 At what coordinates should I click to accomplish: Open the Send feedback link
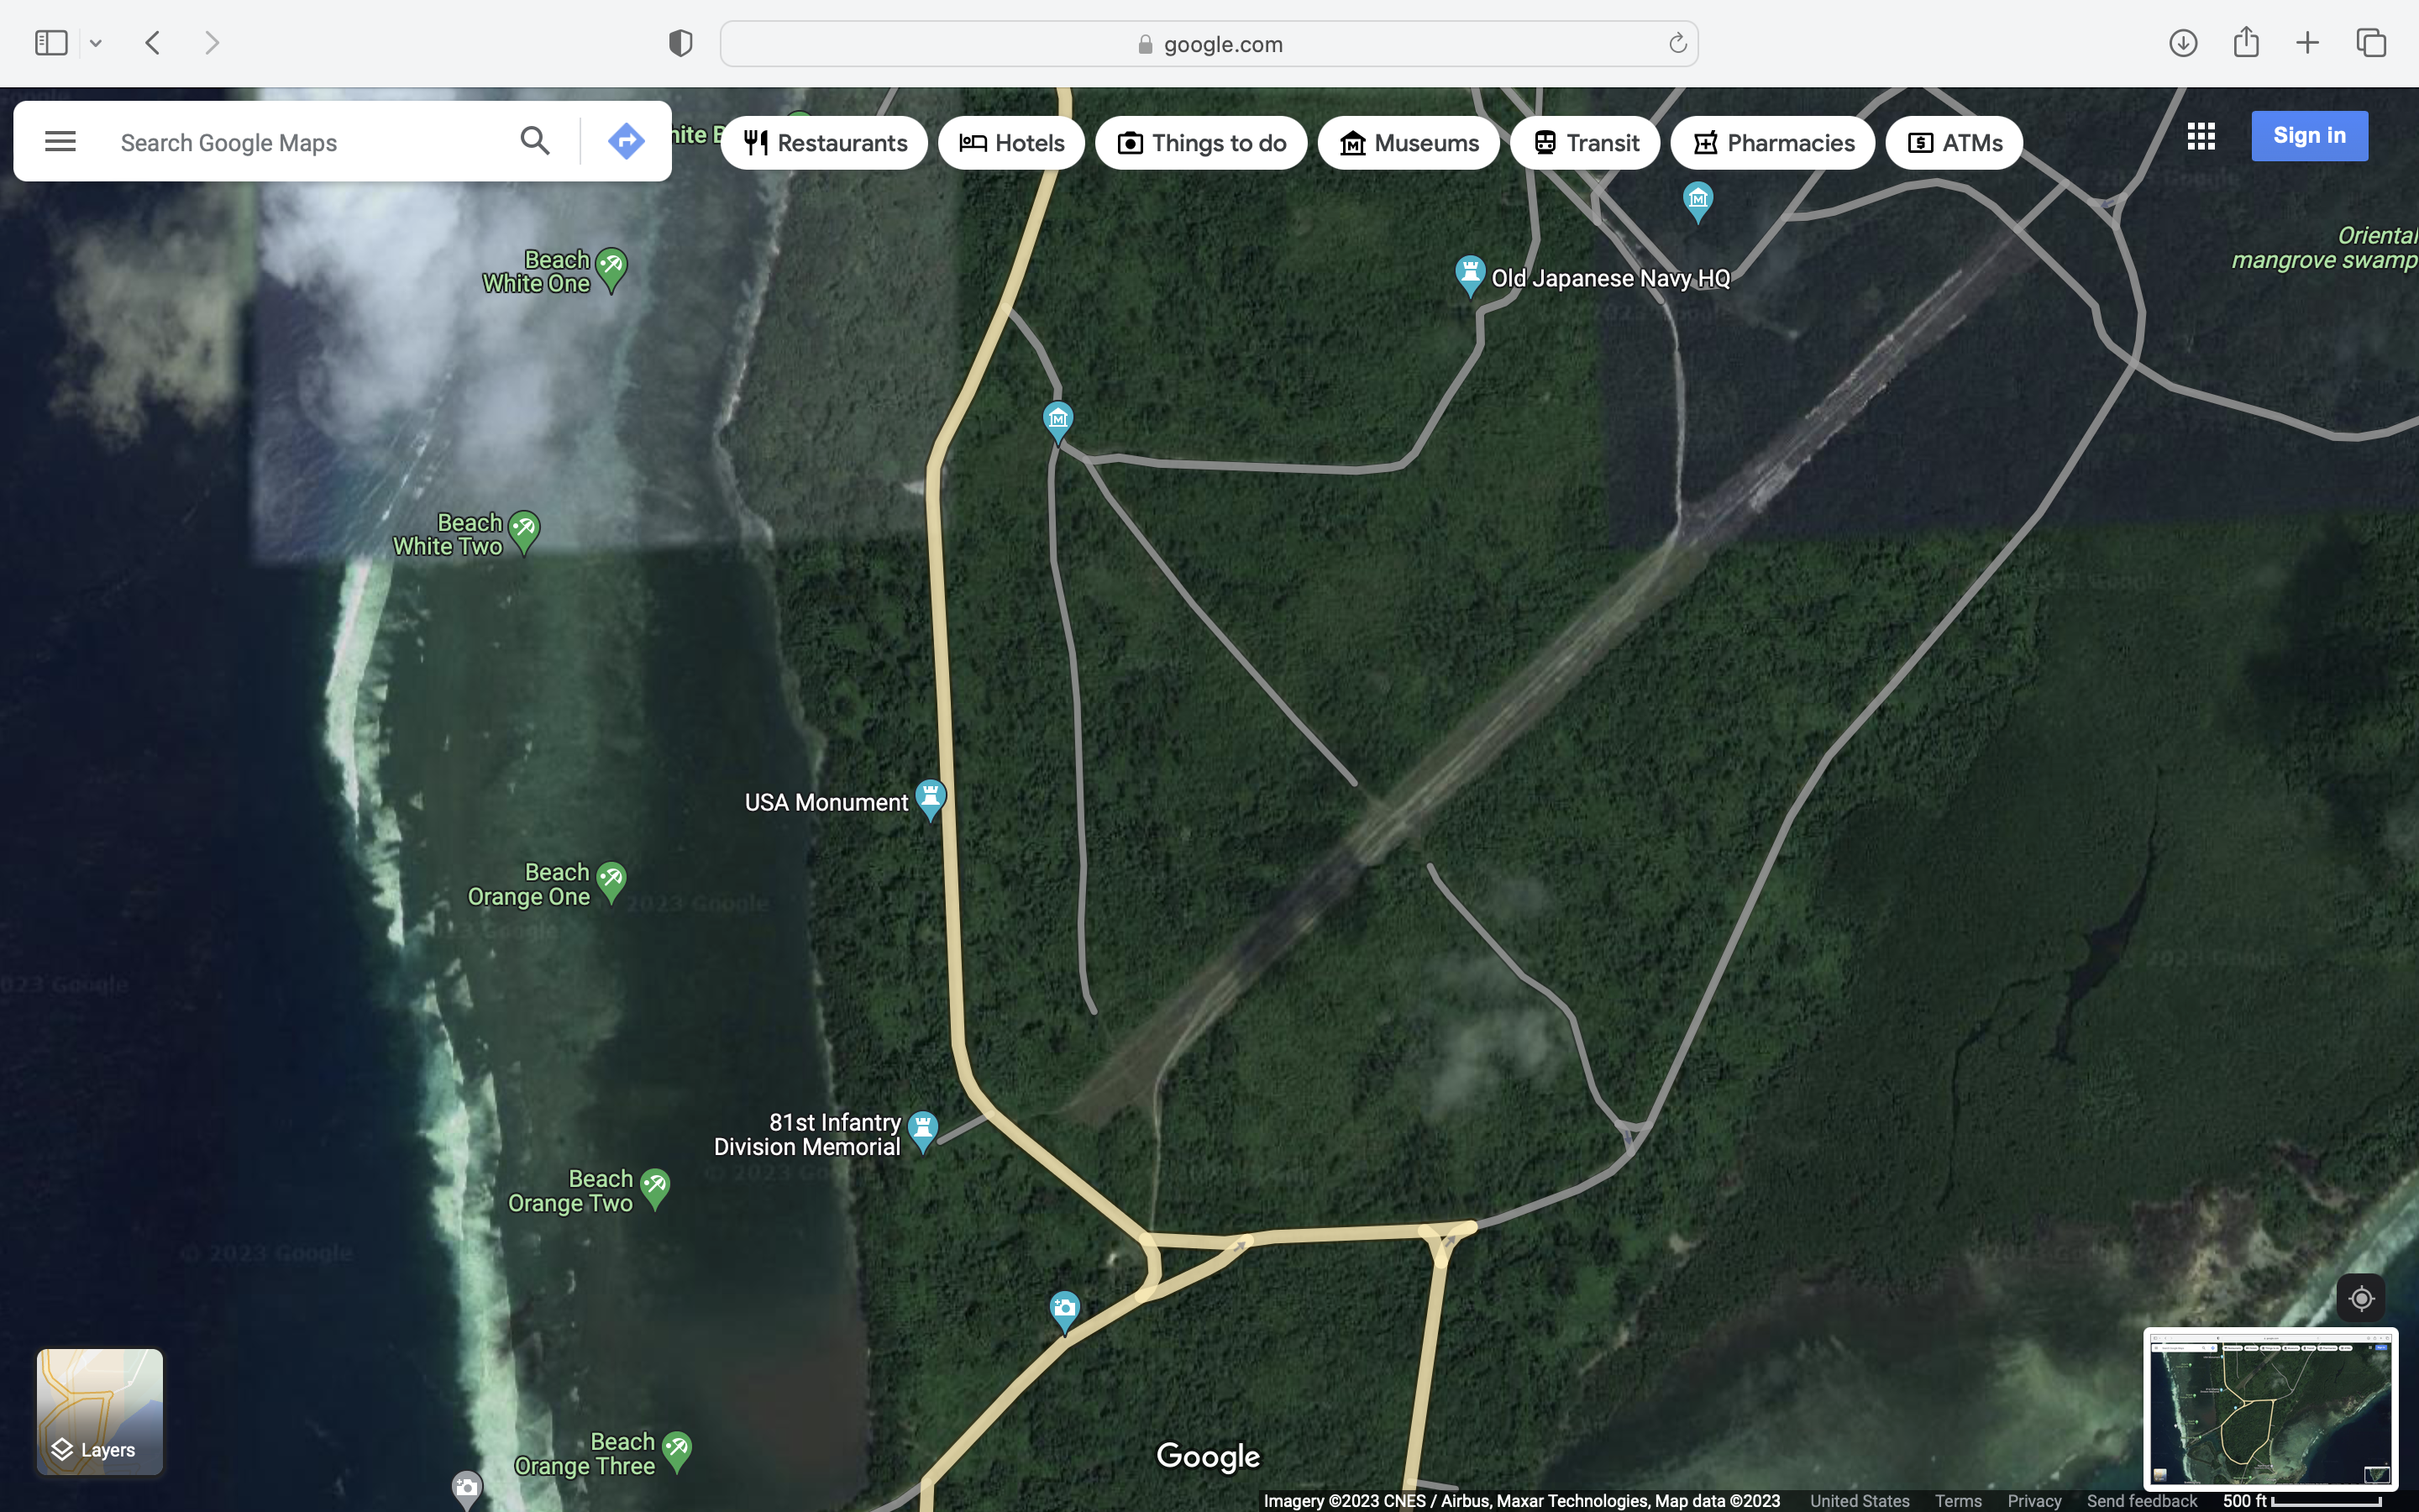tap(2141, 1501)
